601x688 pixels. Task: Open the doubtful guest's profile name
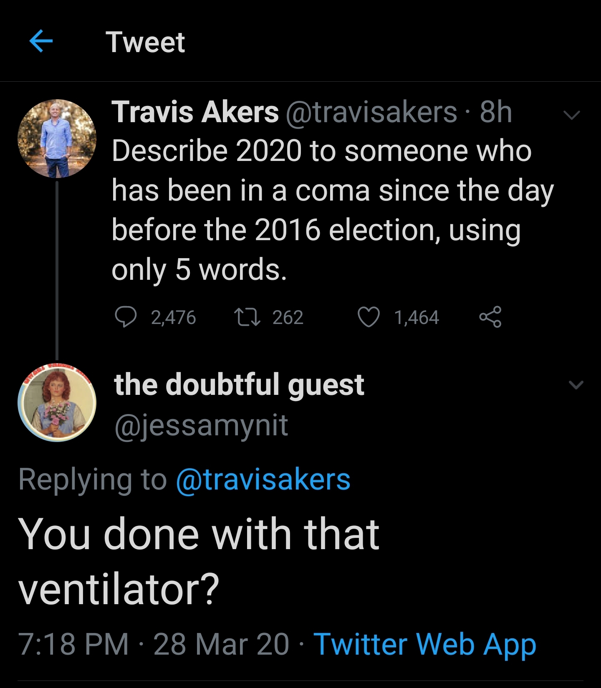(239, 384)
